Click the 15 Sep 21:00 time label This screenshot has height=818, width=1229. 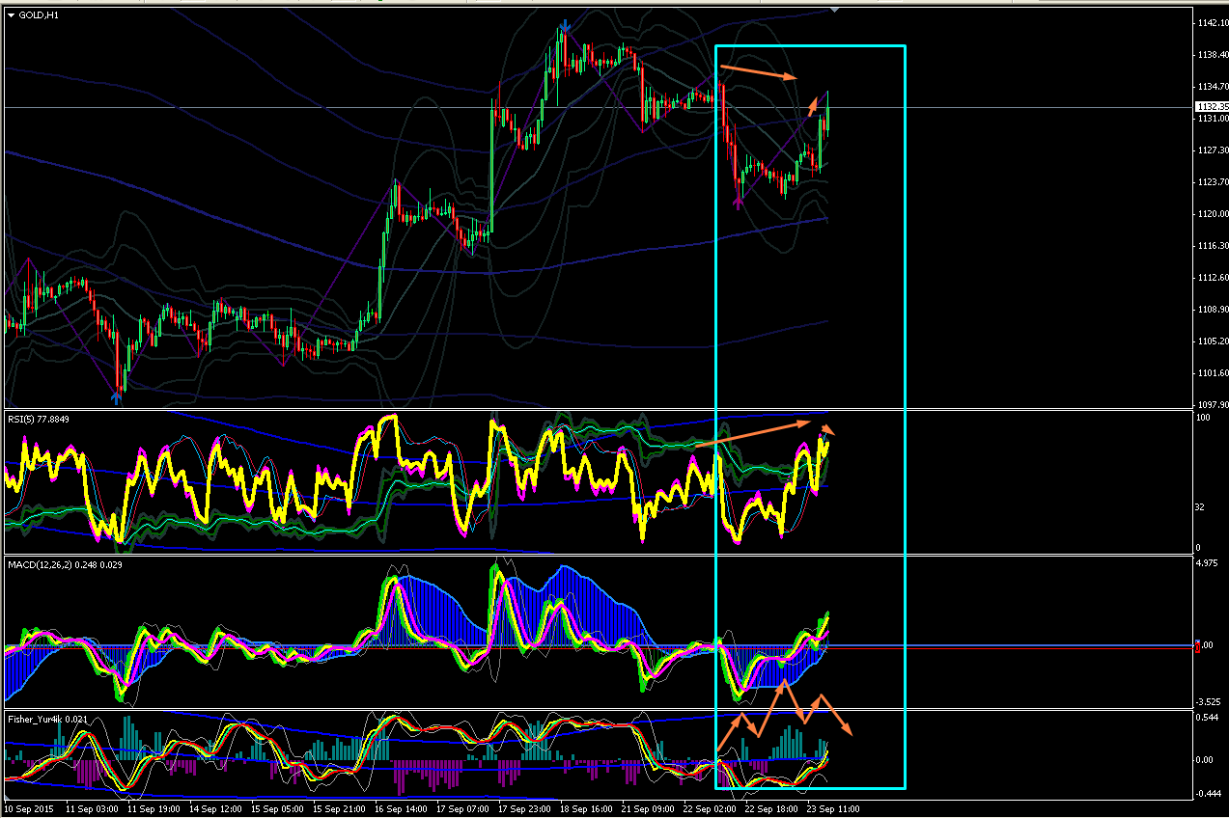[338, 808]
